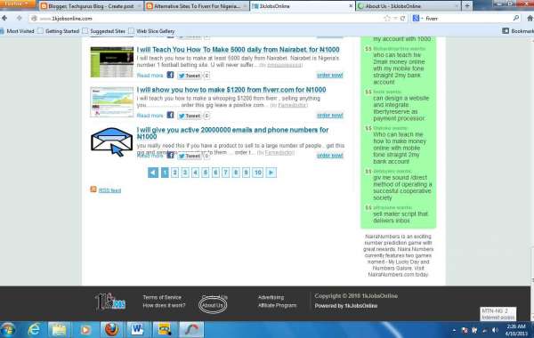
Task: Open Web Slice Gallery bookmark
Action: 152,31
